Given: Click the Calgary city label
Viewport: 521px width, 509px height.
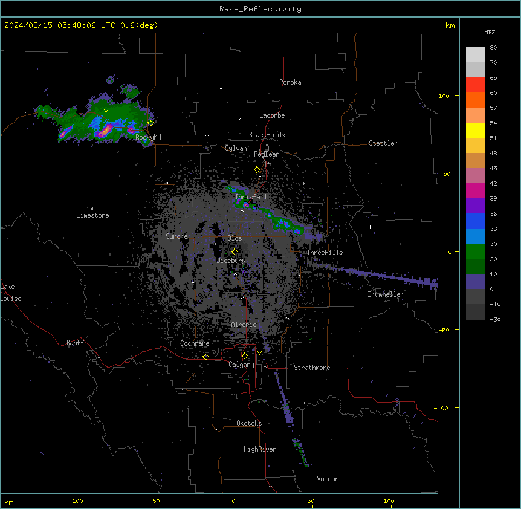Looking at the screenshot, I should click(241, 365).
